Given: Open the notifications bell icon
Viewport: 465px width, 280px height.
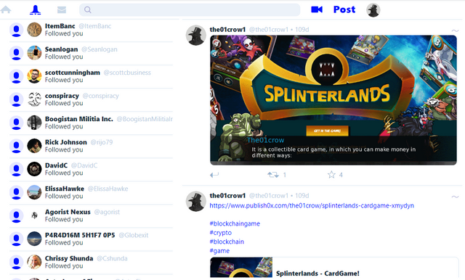Looking at the screenshot, I should (x=36, y=9).
